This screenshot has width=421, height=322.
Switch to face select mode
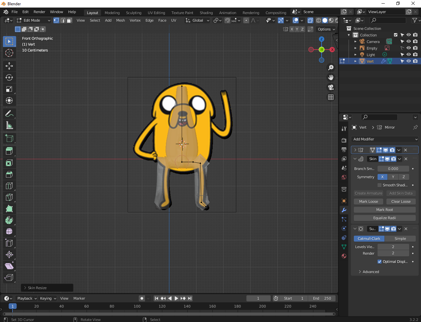click(69, 20)
